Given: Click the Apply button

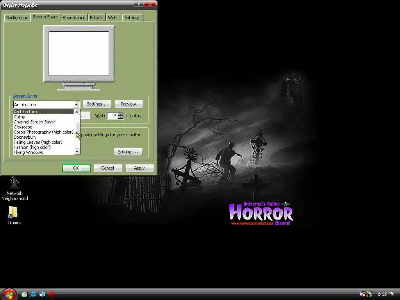Looking at the screenshot, I should [x=139, y=168].
